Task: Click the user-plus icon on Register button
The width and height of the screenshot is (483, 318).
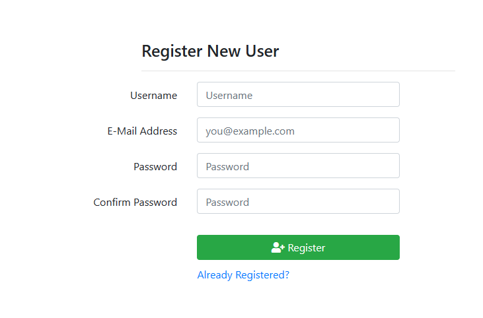Action: click(x=278, y=247)
